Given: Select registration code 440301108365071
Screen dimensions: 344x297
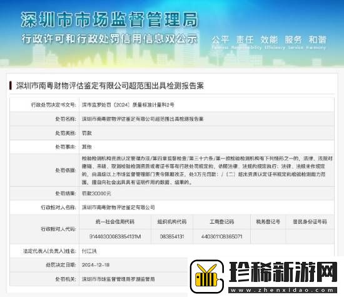Looking at the screenshot, I should coord(222,237).
